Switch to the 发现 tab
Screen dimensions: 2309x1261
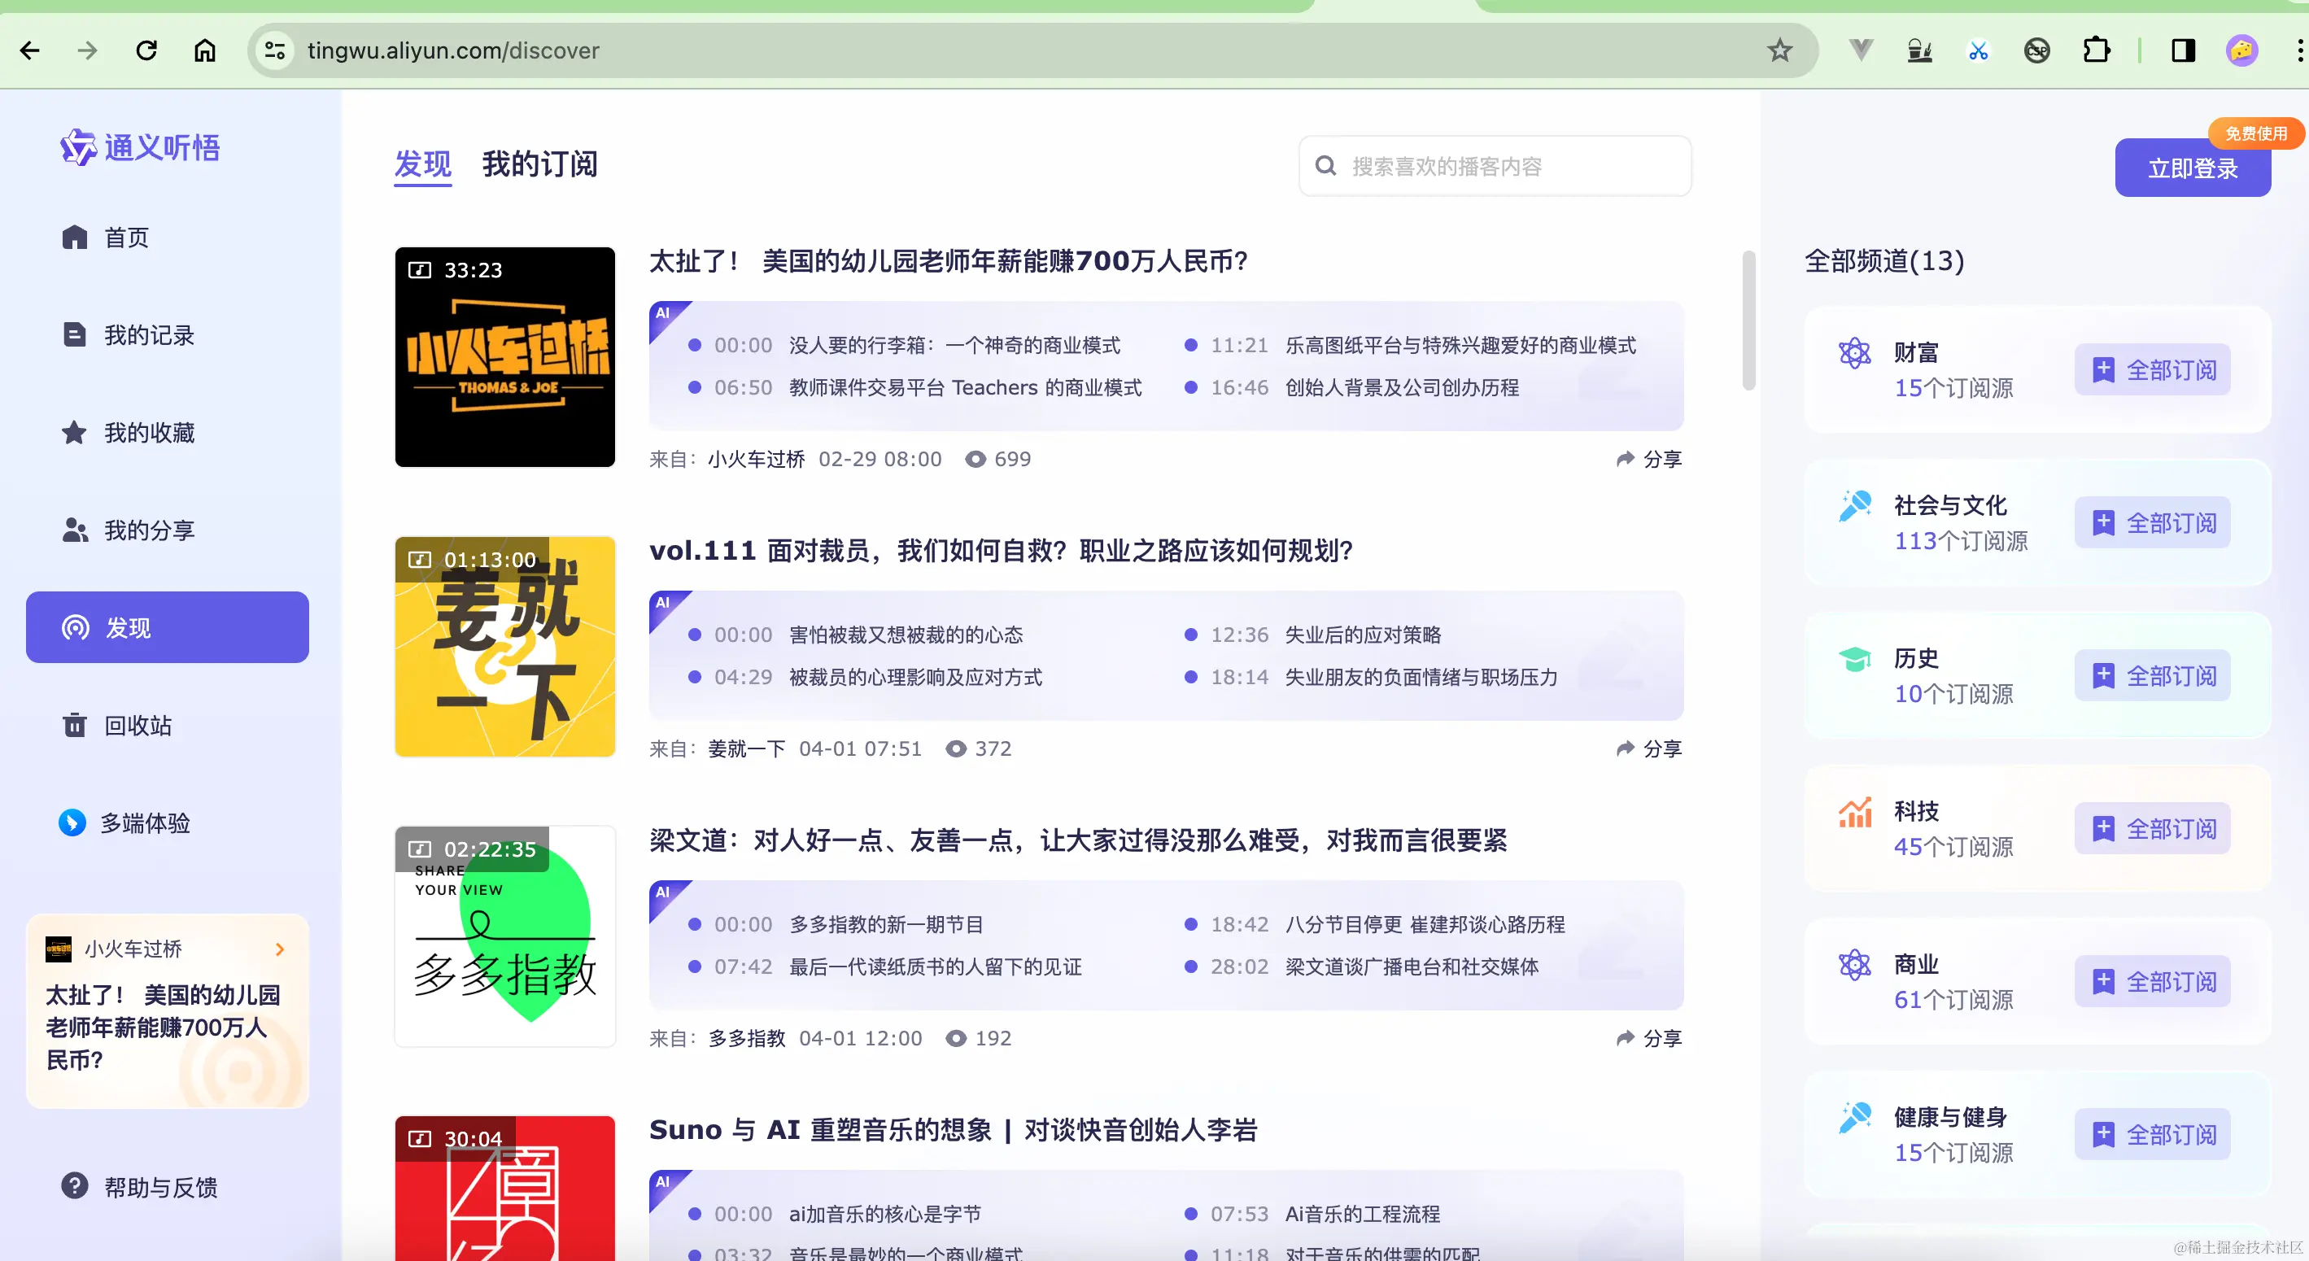422,165
